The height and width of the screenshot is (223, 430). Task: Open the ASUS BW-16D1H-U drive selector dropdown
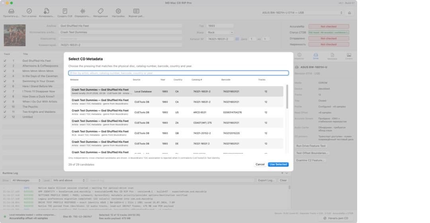302,13
